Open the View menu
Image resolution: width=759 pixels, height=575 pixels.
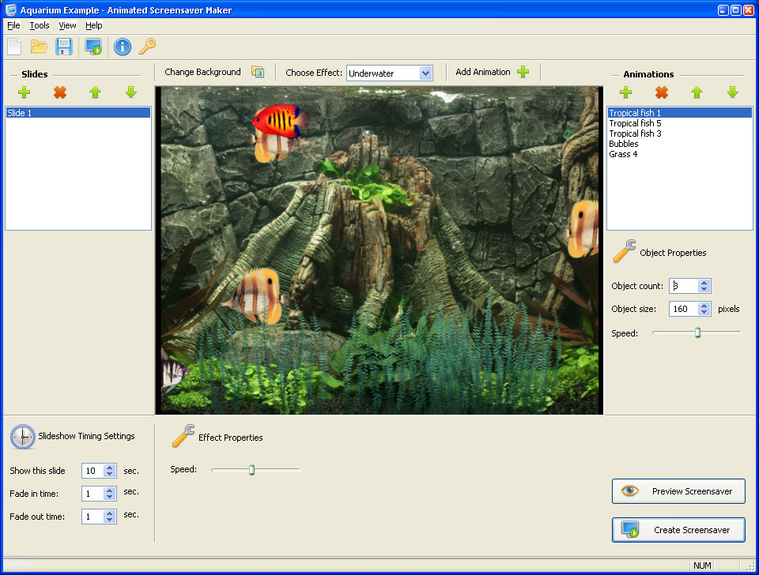point(67,25)
